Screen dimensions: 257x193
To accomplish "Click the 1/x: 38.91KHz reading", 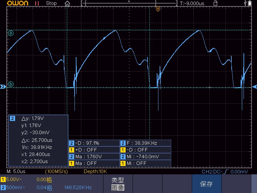I will (37, 147).
